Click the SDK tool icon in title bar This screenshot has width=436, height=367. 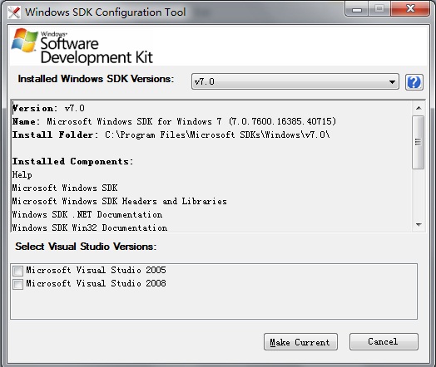[x=14, y=12]
